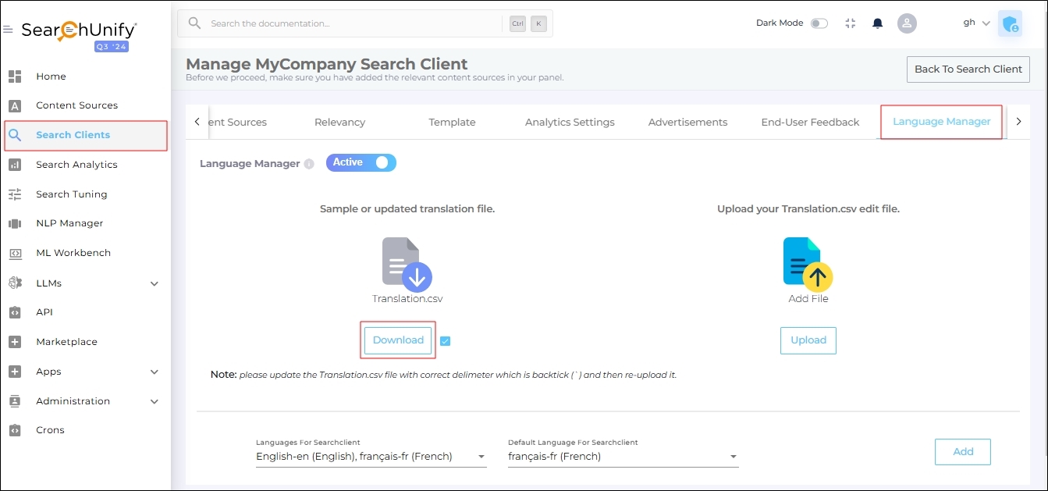
Task: Click the Add File upload icon
Action: tap(808, 265)
